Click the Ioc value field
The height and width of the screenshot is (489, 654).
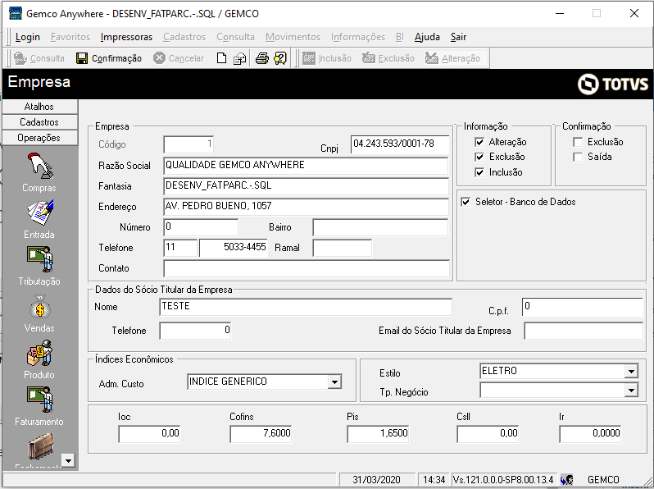[149, 434]
